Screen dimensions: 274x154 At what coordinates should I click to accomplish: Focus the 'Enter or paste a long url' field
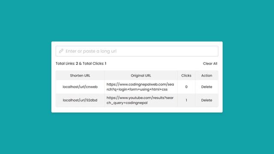[x=137, y=51]
